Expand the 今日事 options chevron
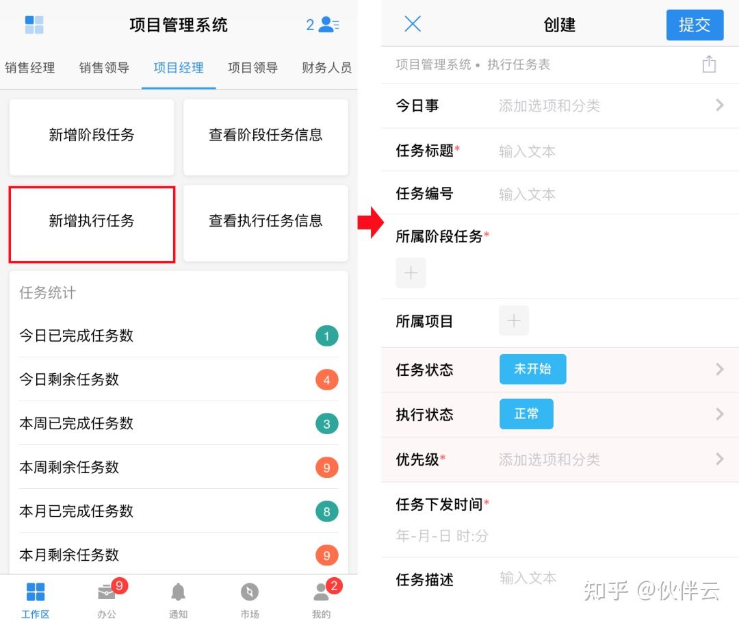Screen dimensions: 739x621 pyautogui.click(x=719, y=105)
